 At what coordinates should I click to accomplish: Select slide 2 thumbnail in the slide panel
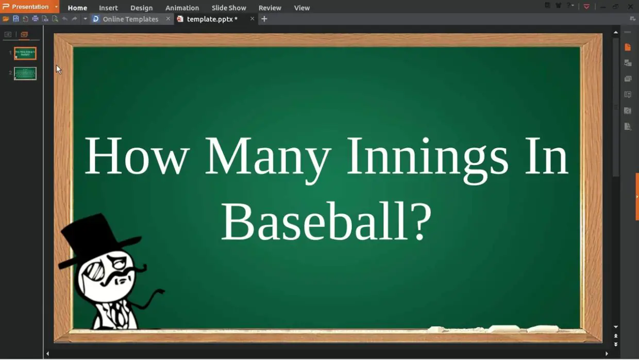tap(24, 73)
